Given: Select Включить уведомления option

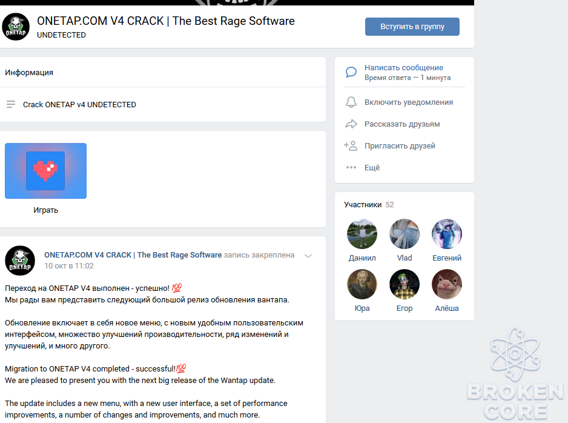Looking at the screenshot, I should pyautogui.click(x=409, y=102).
